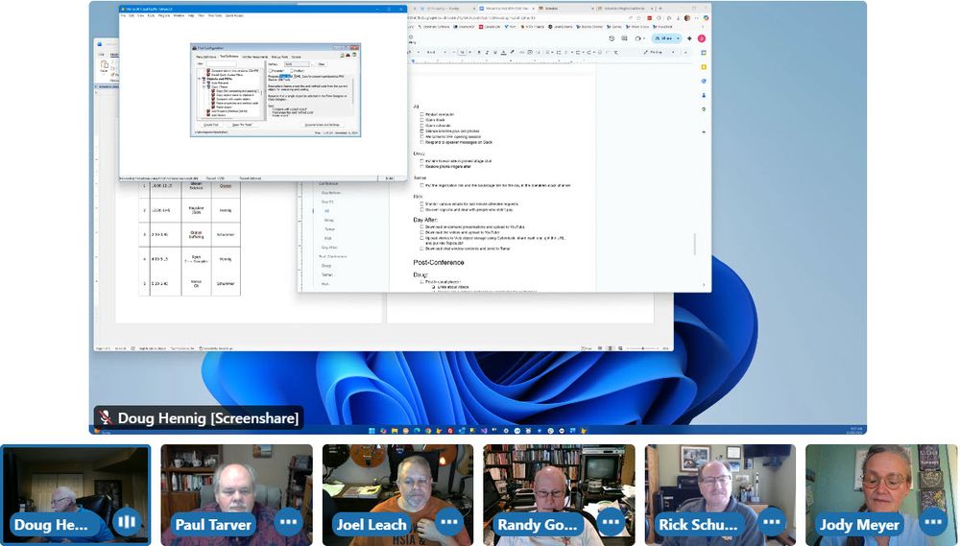The width and height of the screenshot is (960, 546).
Task: Click the Start button on shared taskbar
Action: tap(372, 430)
